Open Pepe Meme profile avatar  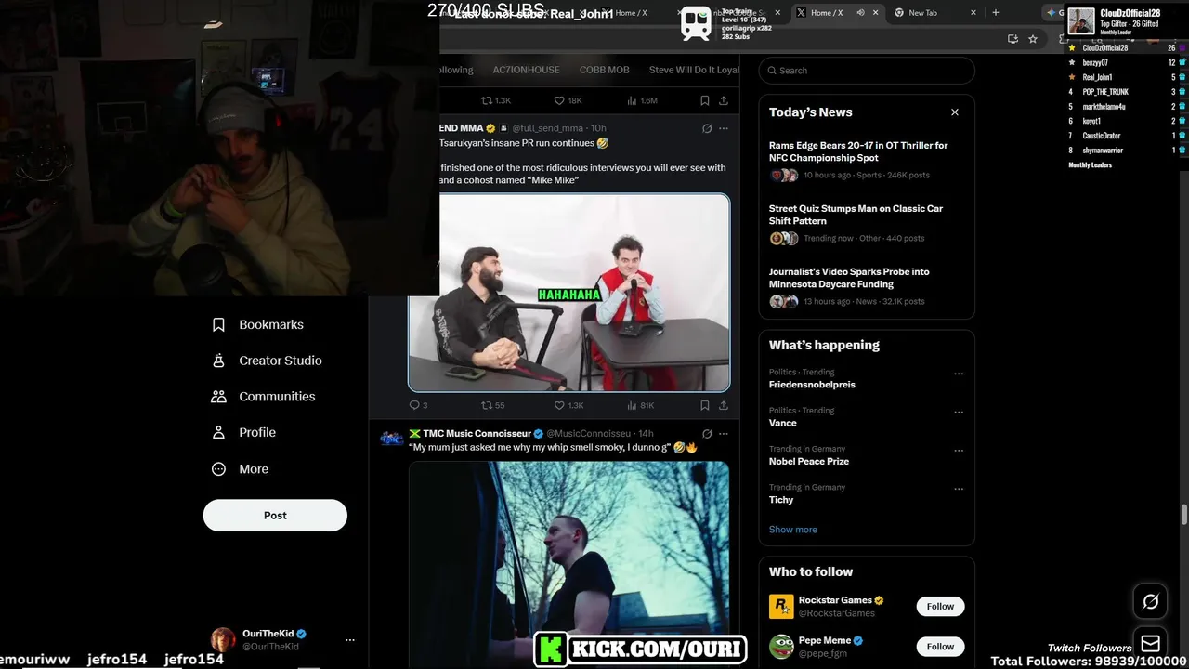(x=781, y=647)
